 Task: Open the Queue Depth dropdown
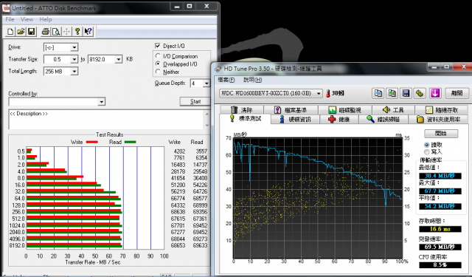pyautogui.click(x=206, y=83)
